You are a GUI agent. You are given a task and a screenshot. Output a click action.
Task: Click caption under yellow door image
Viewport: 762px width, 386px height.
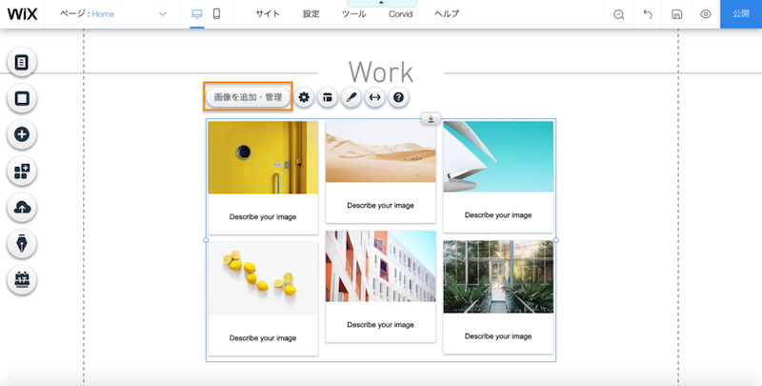click(263, 216)
